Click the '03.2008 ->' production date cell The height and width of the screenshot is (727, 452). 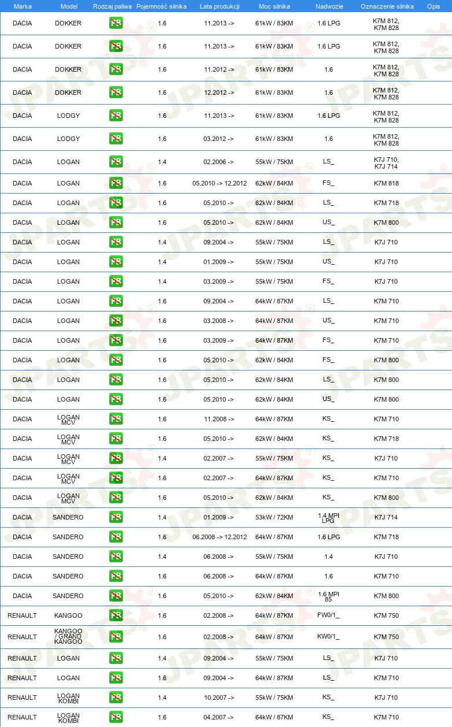point(218,321)
